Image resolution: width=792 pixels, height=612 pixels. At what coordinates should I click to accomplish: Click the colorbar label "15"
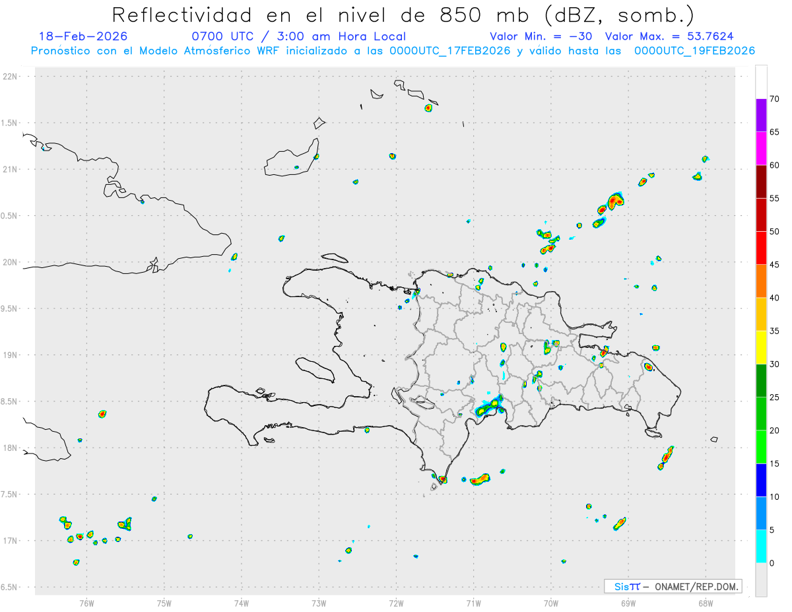[774, 463]
